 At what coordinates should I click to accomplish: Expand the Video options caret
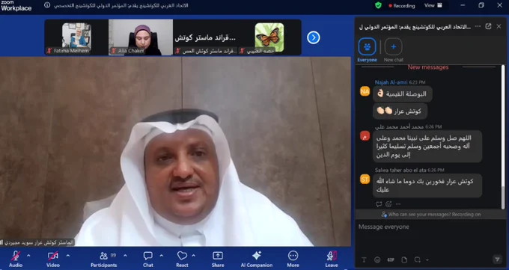point(68,256)
